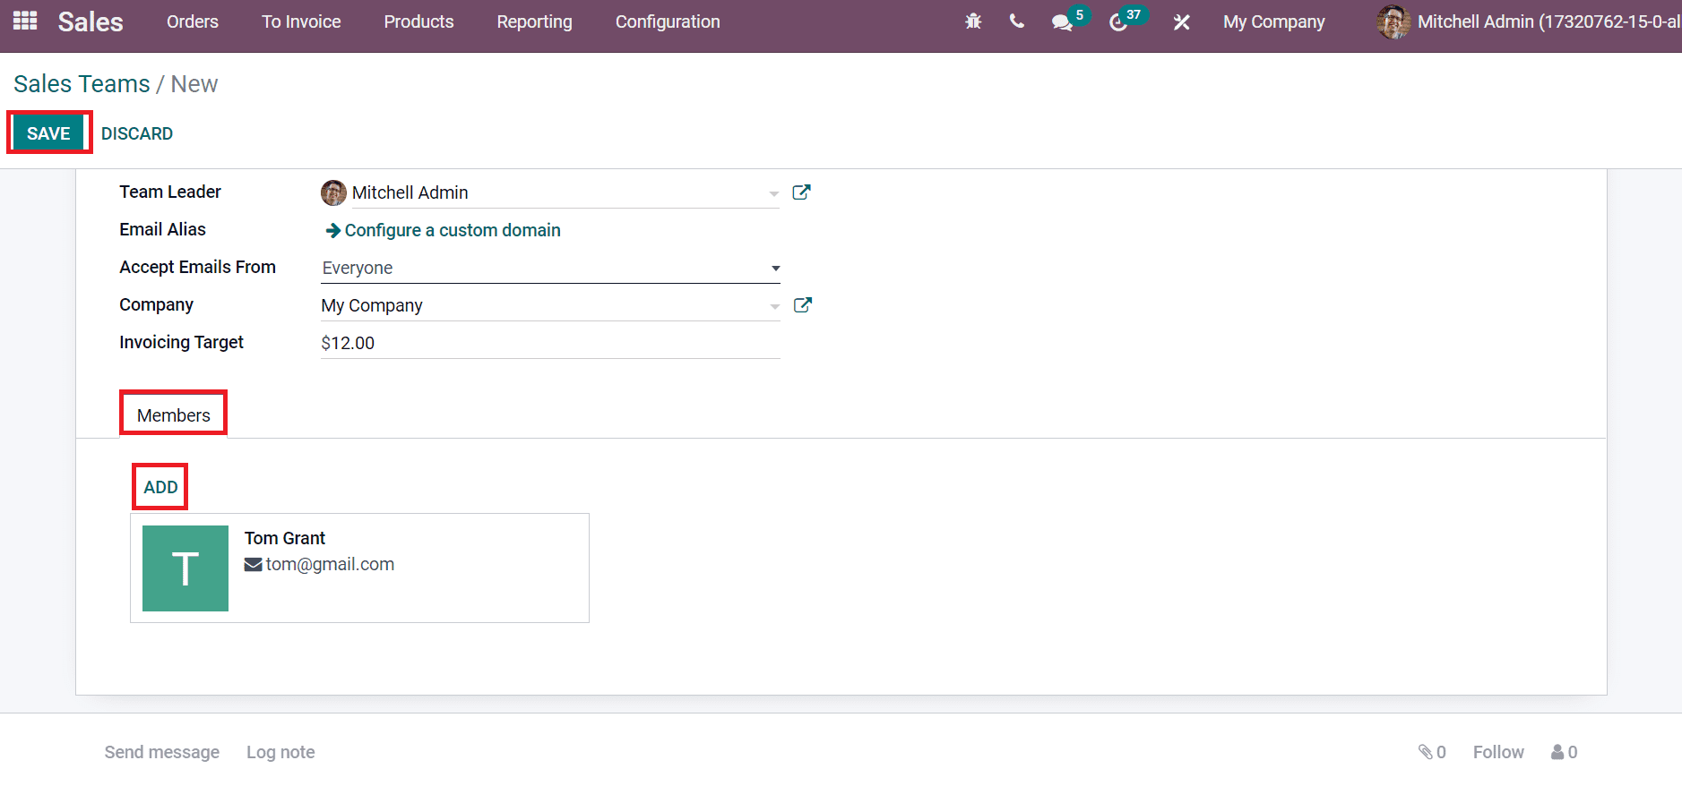Image resolution: width=1682 pixels, height=803 pixels.
Task: Open the Configuration menu
Action: (668, 21)
